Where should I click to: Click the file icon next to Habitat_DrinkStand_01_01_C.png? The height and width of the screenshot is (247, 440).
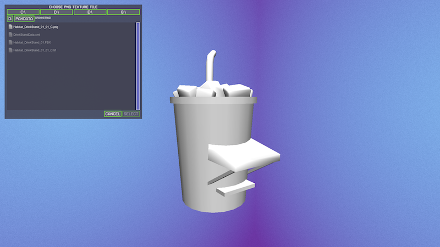pyautogui.click(x=10, y=26)
